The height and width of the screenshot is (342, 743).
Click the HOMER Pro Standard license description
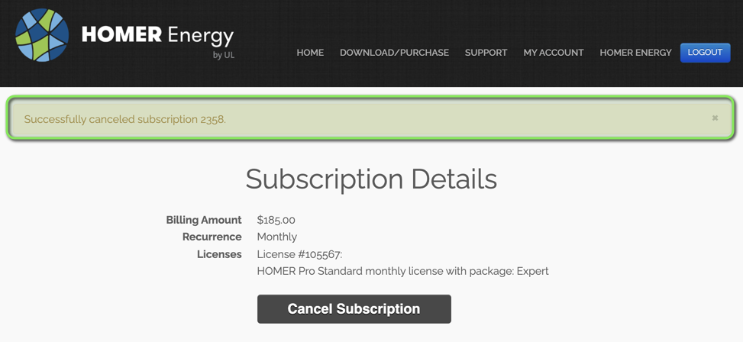click(402, 271)
